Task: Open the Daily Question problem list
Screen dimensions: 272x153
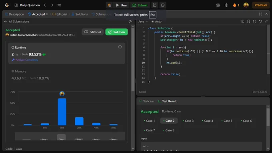Action: coord(27,5)
